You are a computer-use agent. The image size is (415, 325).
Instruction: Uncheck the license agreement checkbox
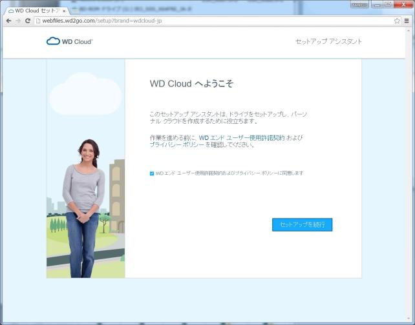[x=152, y=173]
